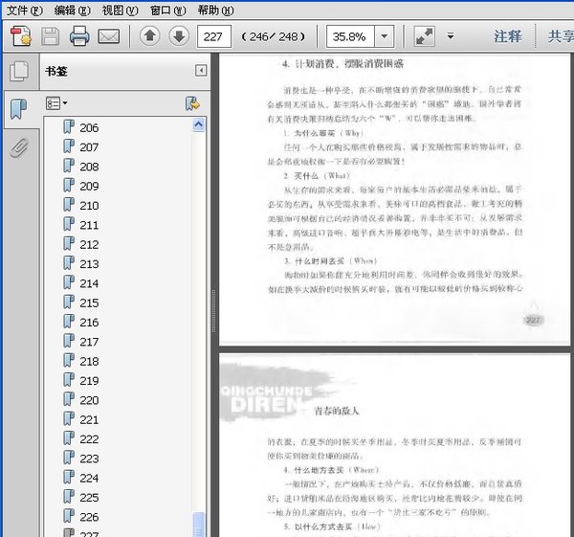Open the attachments paperclip panel
Image resolution: width=574 pixels, height=537 pixels.
[x=17, y=146]
